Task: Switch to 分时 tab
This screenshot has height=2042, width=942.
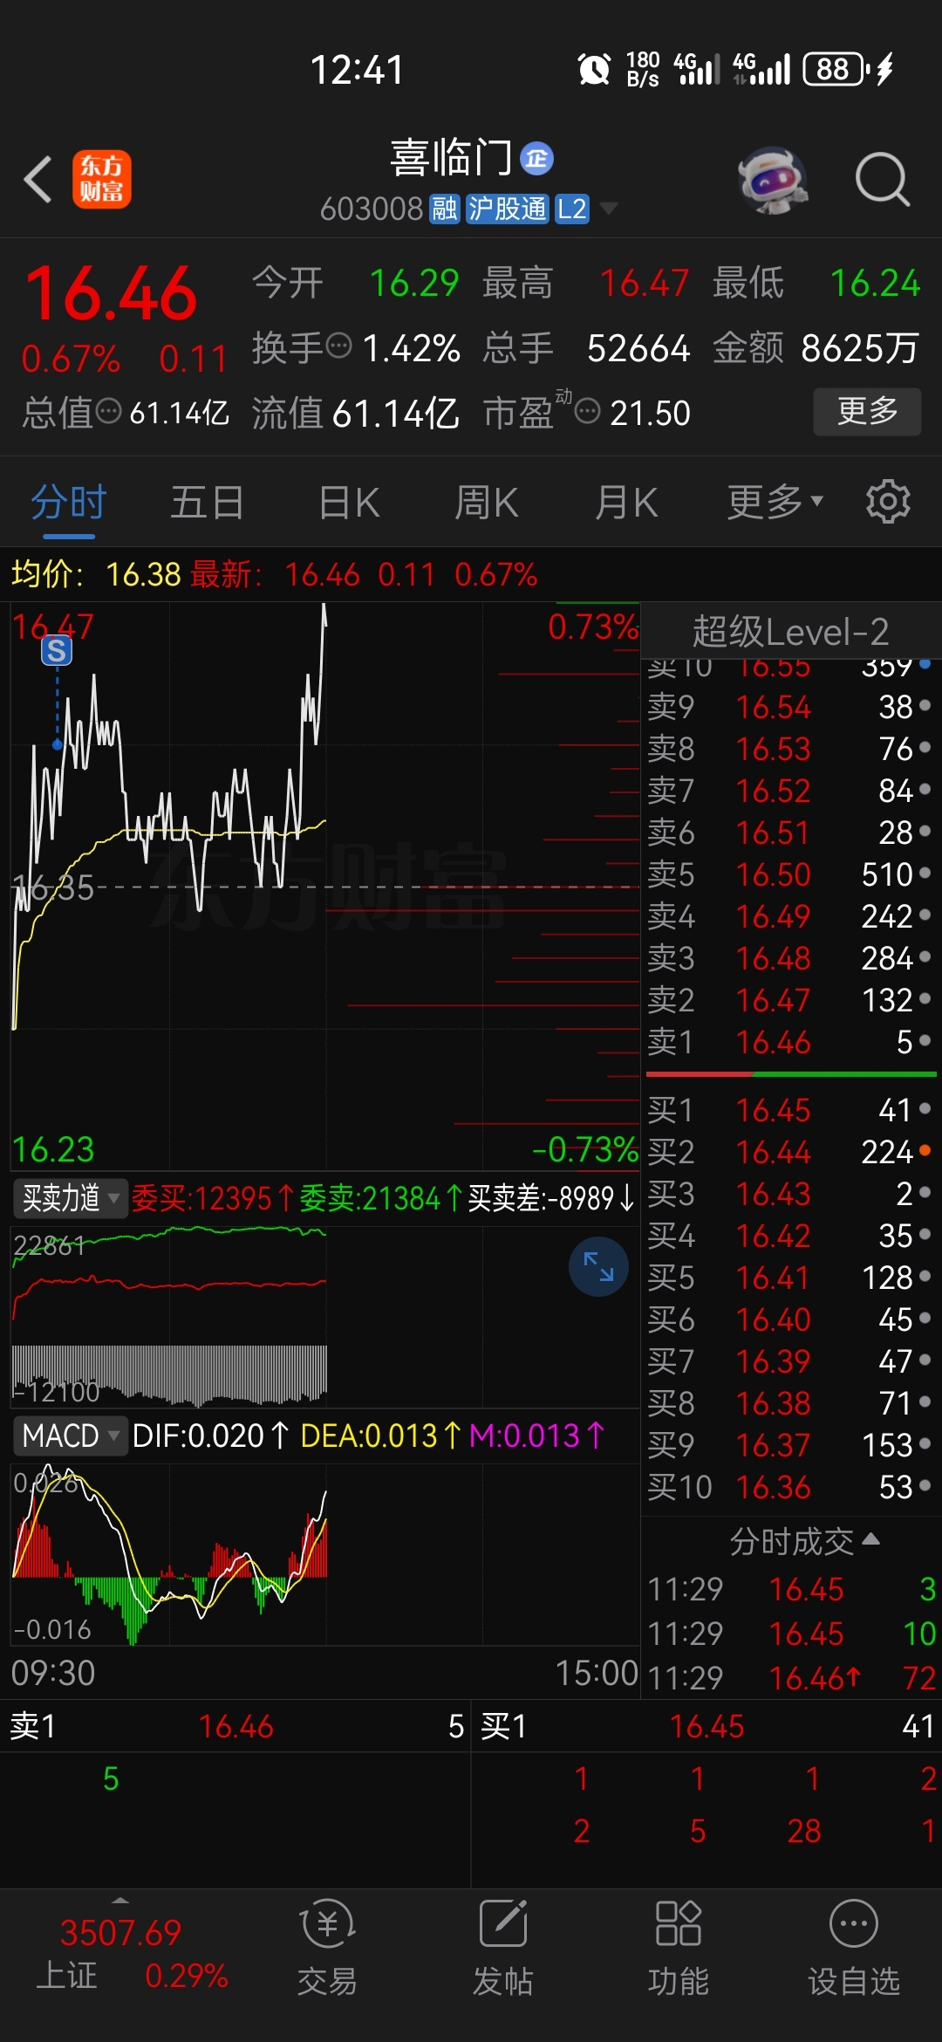Action: pos(68,503)
